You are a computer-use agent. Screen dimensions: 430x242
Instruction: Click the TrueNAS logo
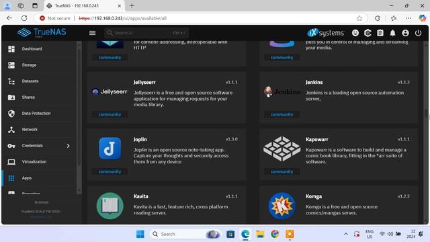(42, 32)
